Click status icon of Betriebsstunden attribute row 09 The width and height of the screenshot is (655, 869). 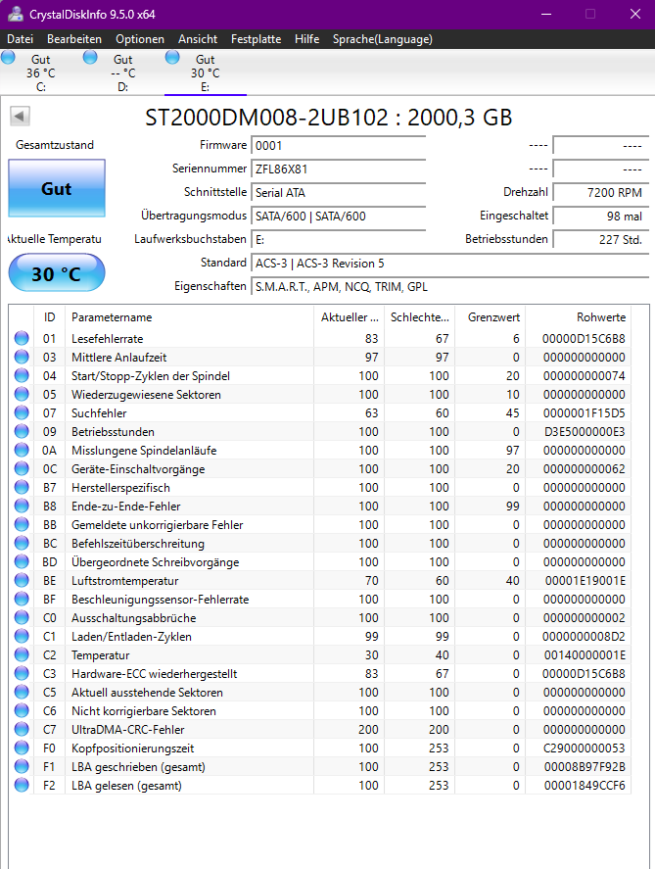[x=22, y=431]
